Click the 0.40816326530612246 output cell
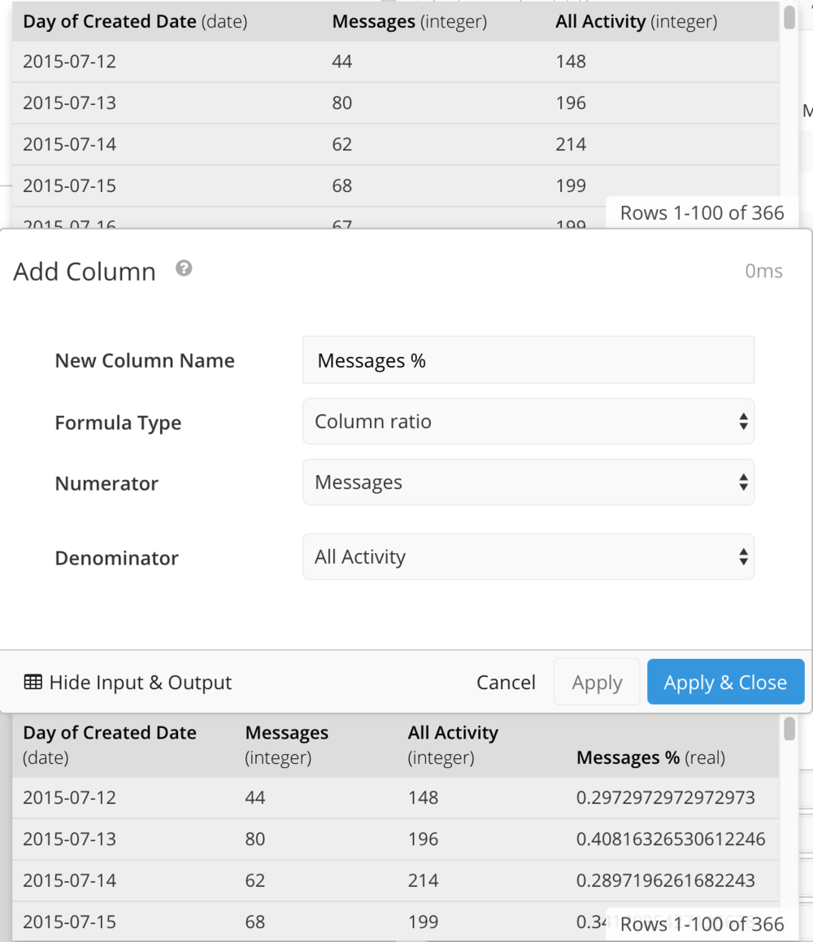This screenshot has height=942, width=813. [x=671, y=839]
